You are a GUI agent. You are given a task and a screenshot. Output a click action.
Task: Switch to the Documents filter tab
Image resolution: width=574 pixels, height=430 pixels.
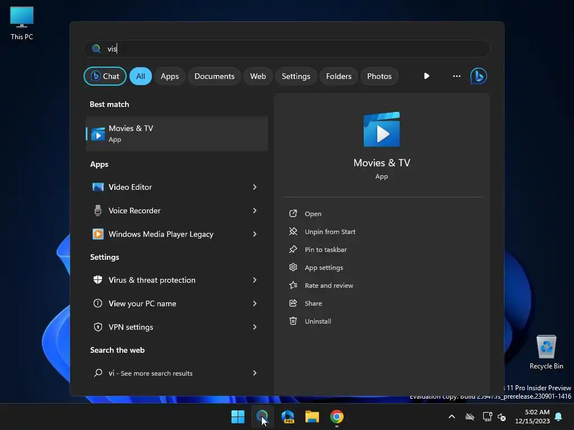tap(214, 76)
